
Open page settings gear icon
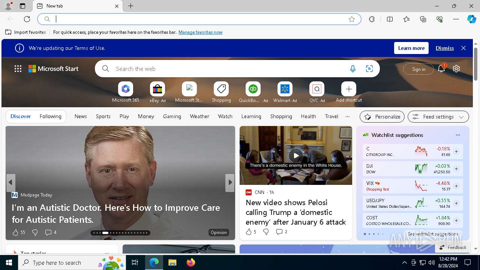tap(456, 69)
